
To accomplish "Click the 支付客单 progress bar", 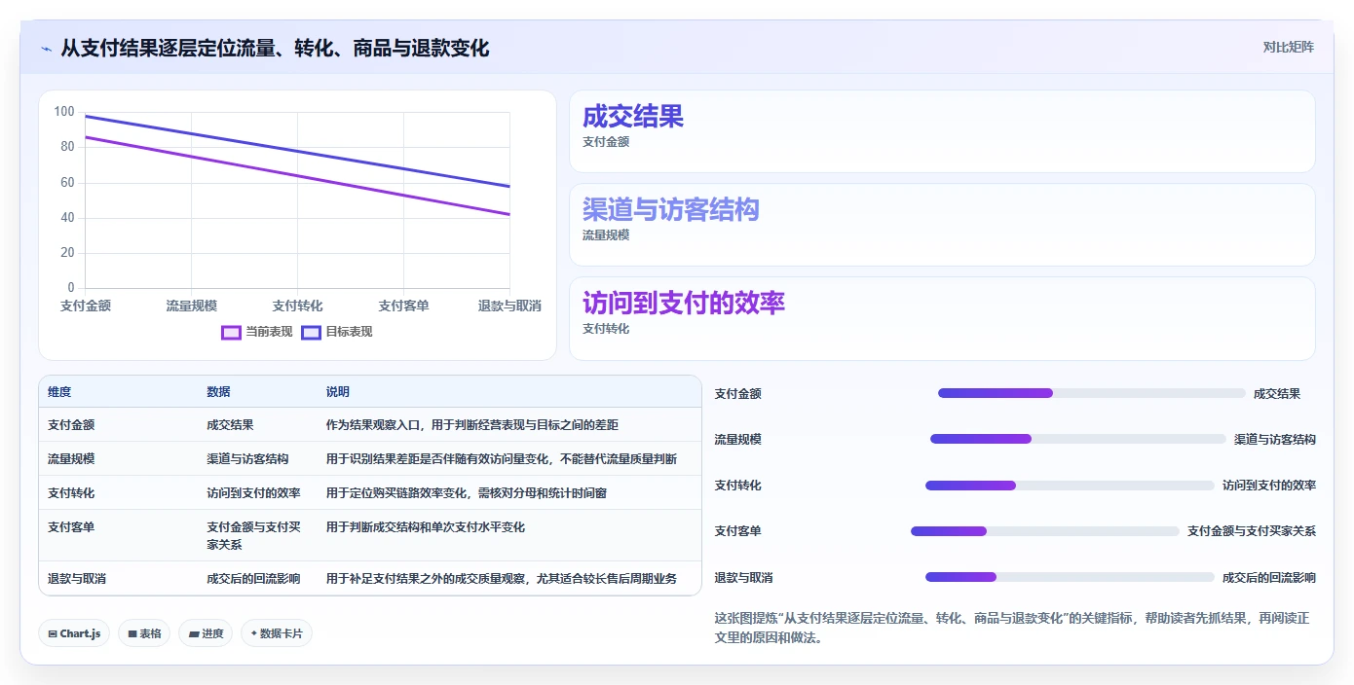I will pos(1045,531).
